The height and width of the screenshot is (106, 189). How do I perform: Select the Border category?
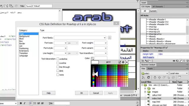pyautogui.click(x=22, y=44)
